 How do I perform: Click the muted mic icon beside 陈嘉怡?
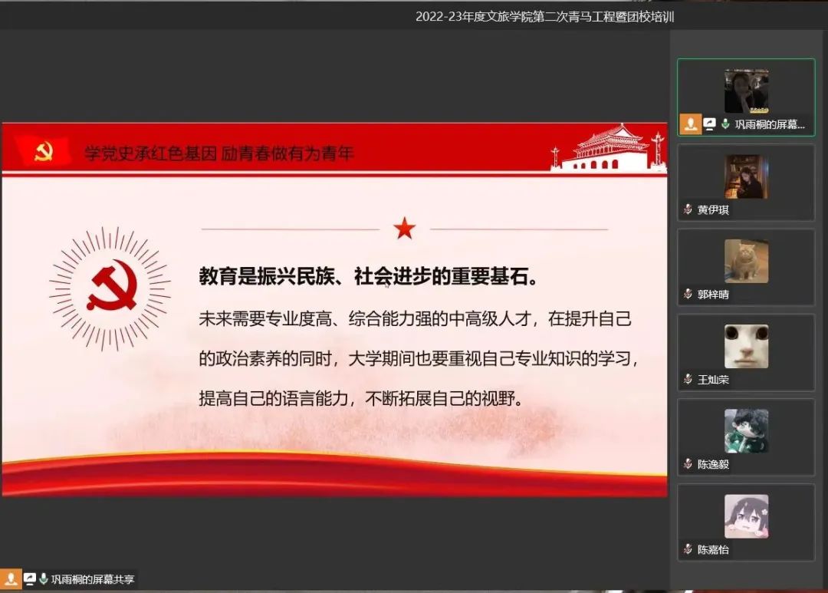coord(688,549)
